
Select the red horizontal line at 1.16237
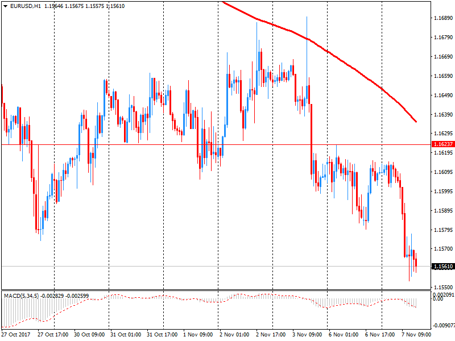coord(216,144)
